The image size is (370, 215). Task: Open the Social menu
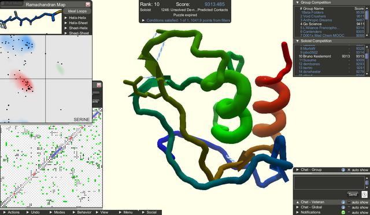pos(149,213)
